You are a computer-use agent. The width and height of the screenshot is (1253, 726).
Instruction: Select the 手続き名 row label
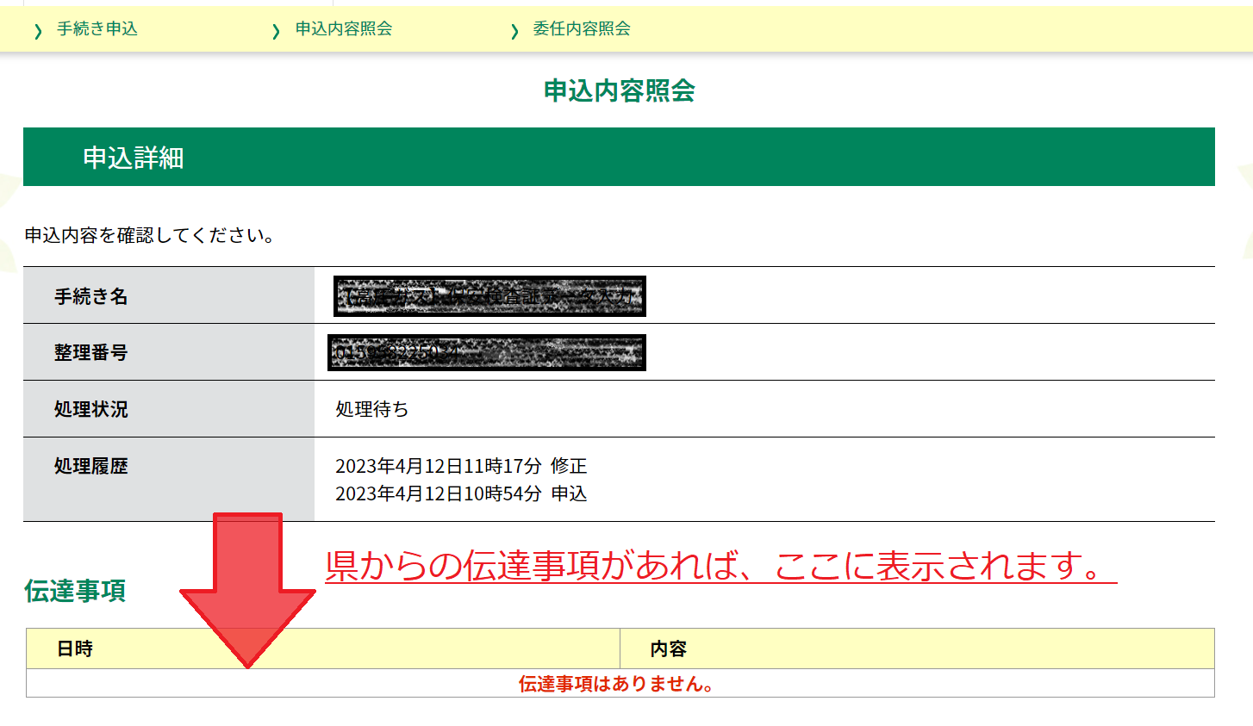pyautogui.click(x=90, y=296)
